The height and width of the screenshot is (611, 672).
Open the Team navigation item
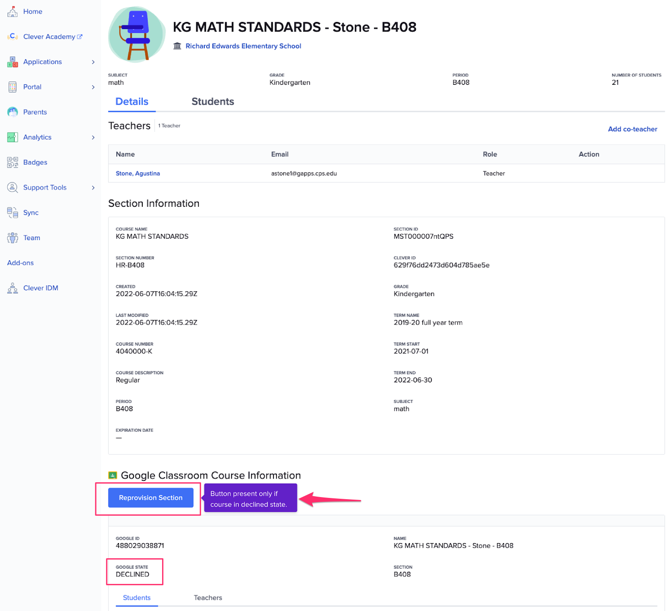[x=32, y=238]
